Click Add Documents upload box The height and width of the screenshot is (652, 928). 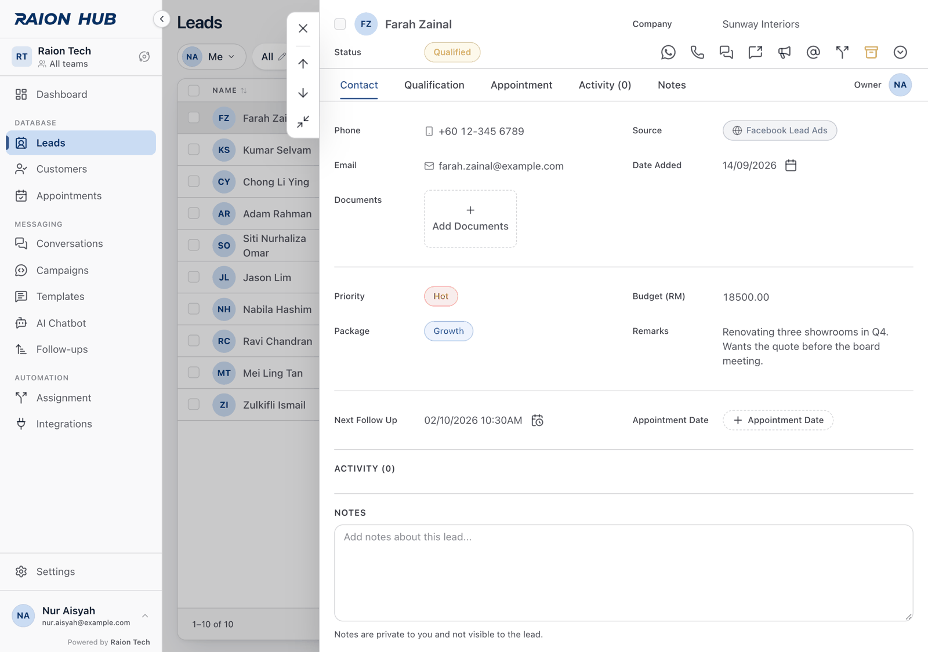point(470,219)
